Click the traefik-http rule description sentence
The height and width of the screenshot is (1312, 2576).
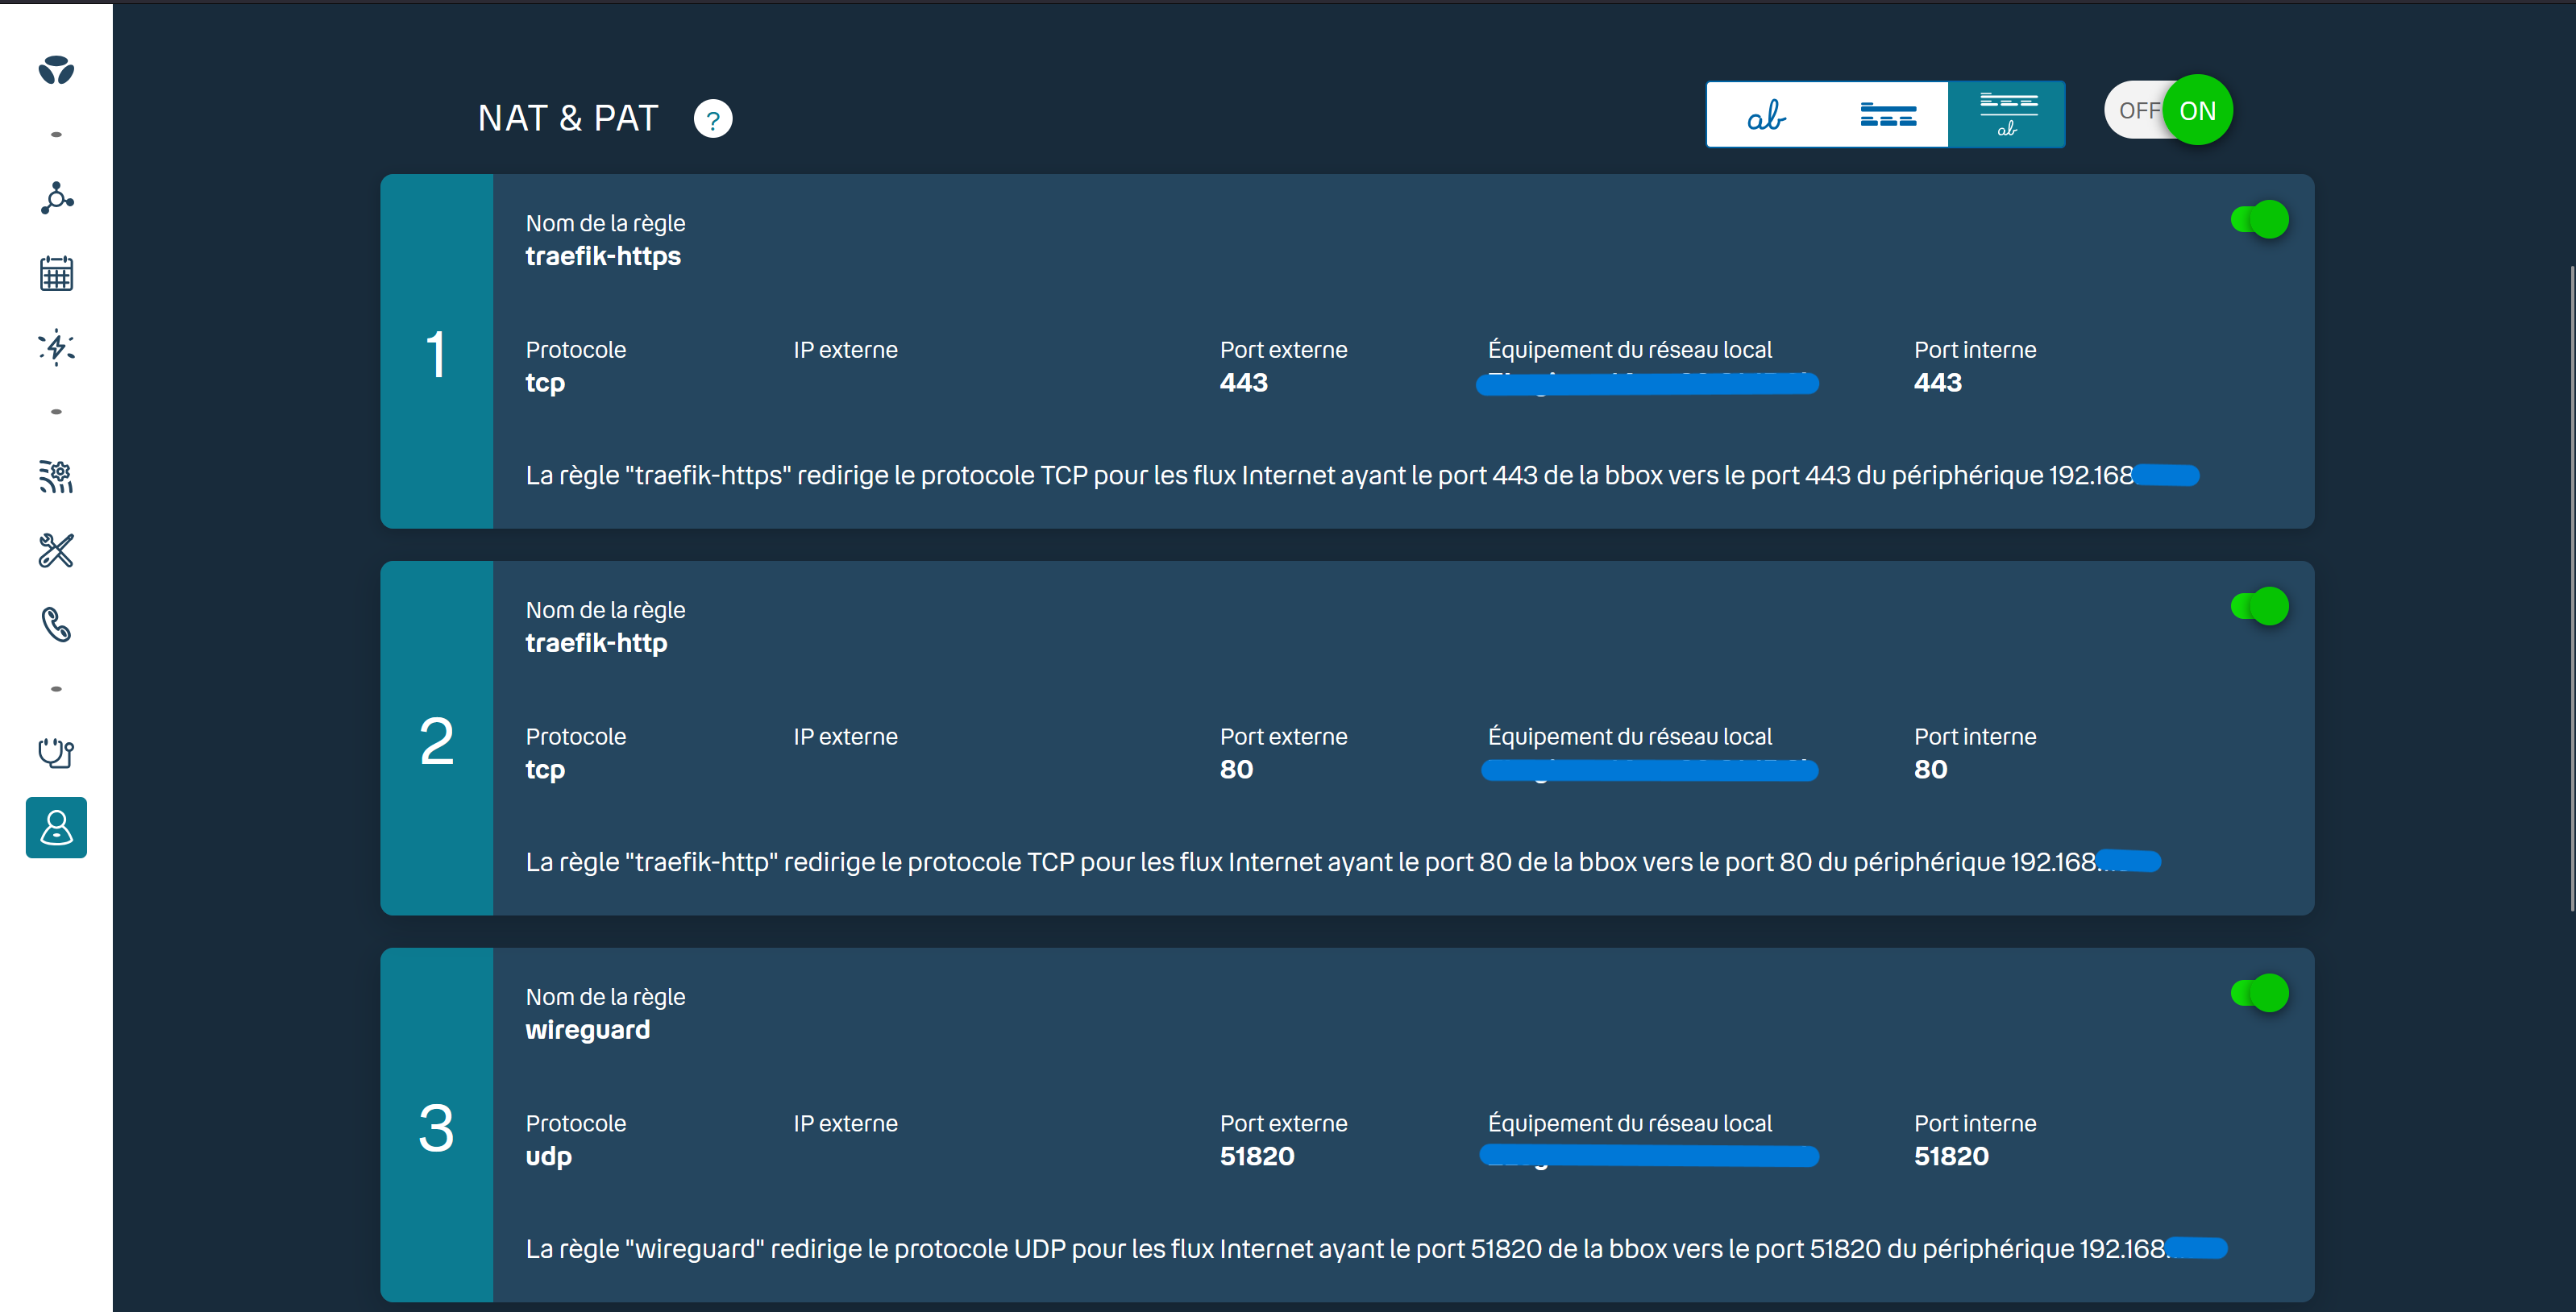coord(1343,862)
